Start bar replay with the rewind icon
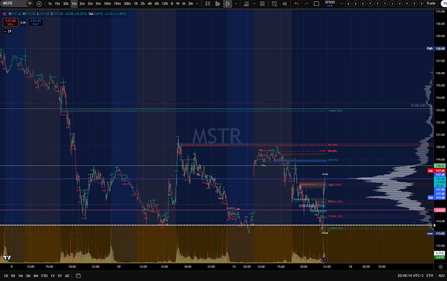The height and width of the screenshot is (281, 447). pyautogui.click(x=284, y=4)
